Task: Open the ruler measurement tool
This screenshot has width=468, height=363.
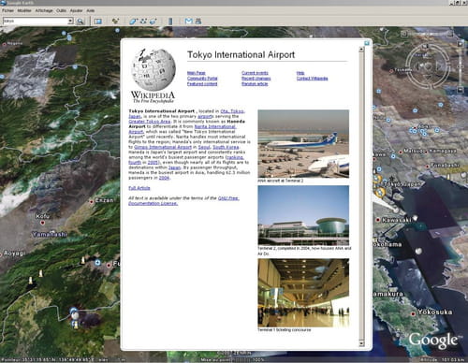Action: [170, 22]
